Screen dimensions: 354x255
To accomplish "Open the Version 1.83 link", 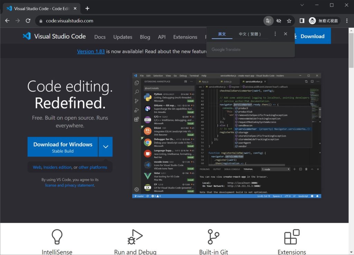I will pos(91,51).
